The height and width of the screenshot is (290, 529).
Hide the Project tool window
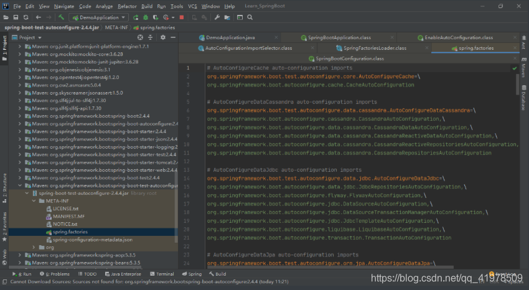click(x=173, y=37)
